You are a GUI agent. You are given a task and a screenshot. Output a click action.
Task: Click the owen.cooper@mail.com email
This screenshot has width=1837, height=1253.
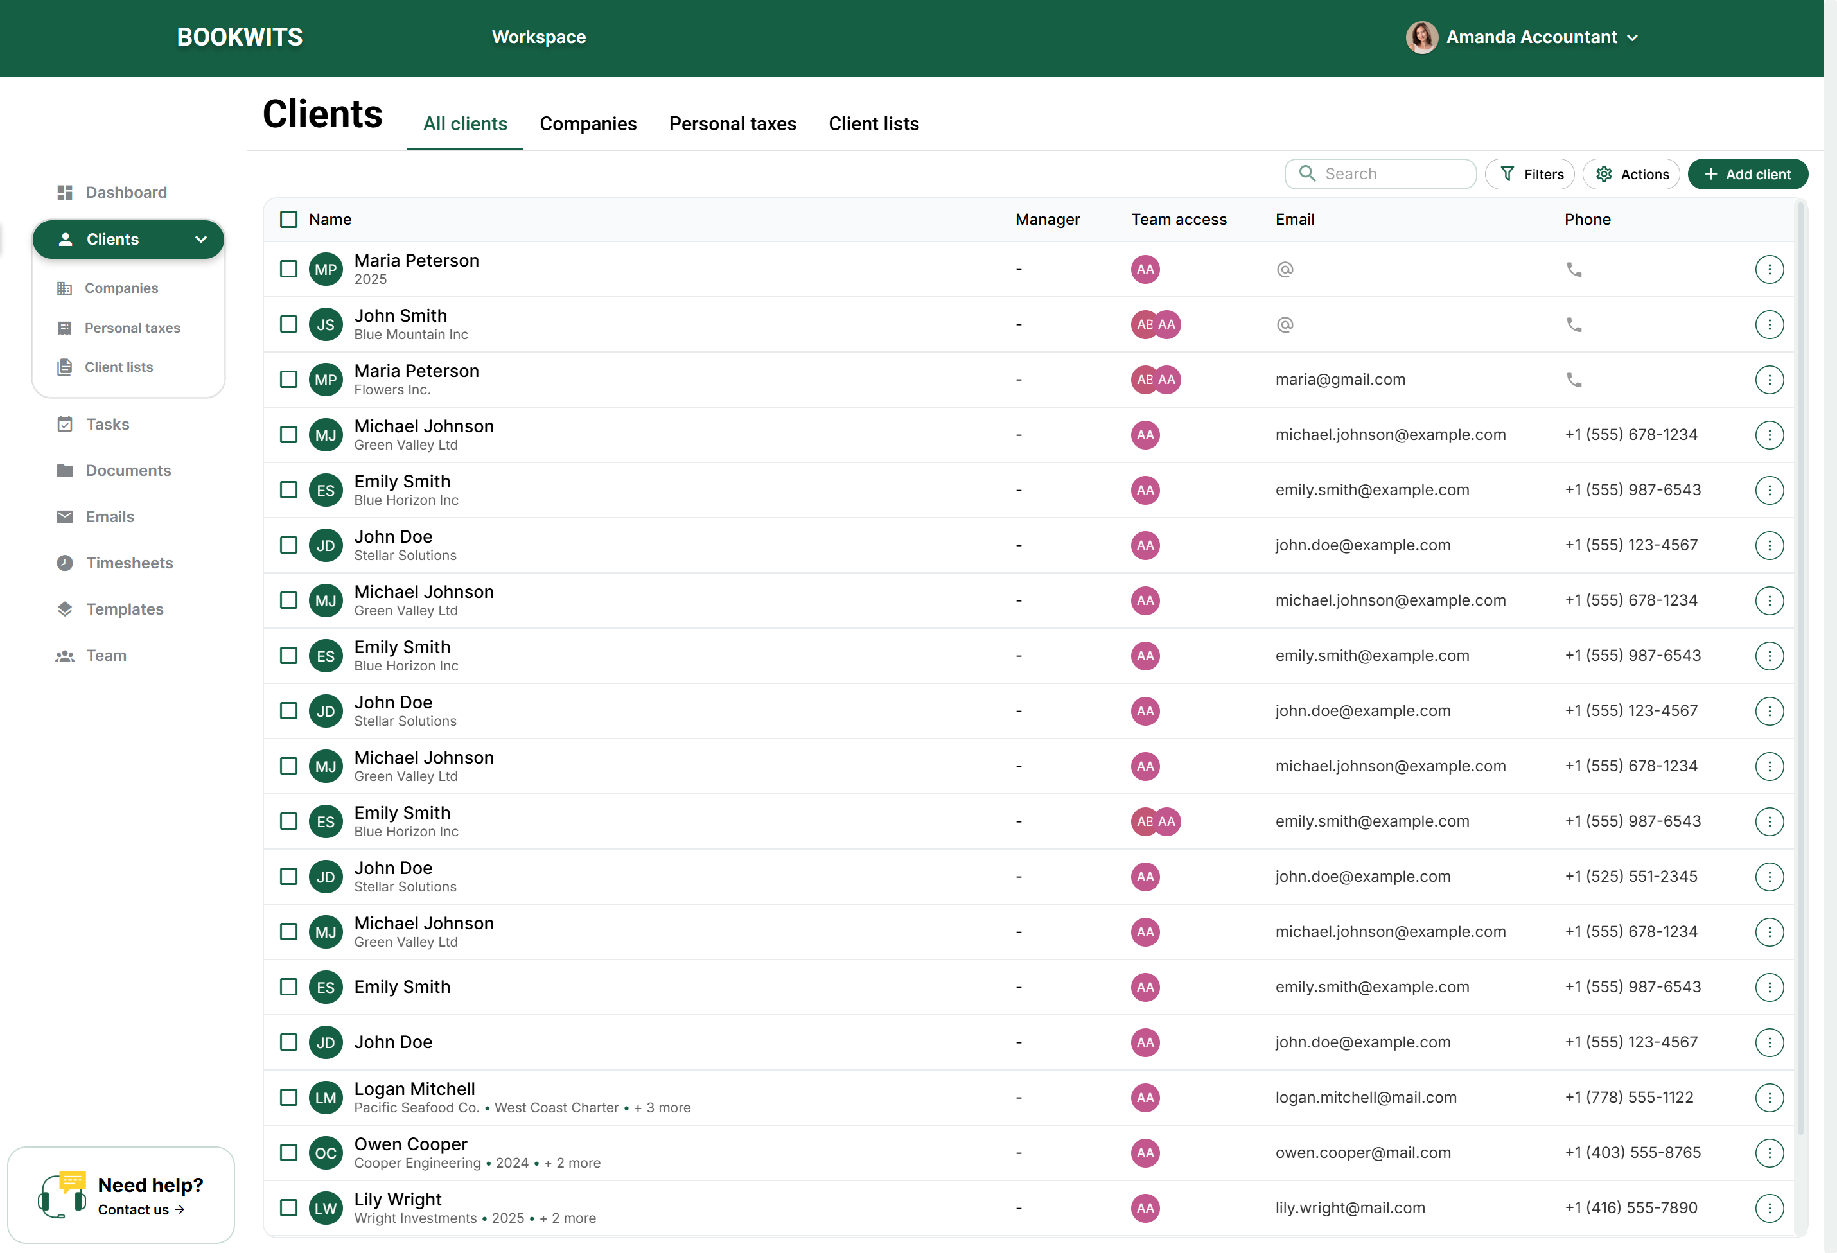(1363, 1153)
